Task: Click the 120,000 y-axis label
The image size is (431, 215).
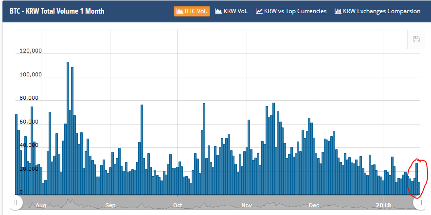Action: pyautogui.click(x=31, y=51)
